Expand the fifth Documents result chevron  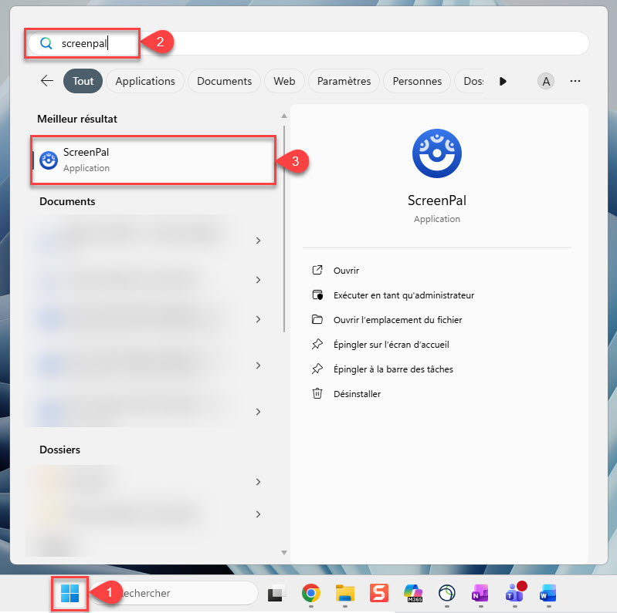(258, 412)
